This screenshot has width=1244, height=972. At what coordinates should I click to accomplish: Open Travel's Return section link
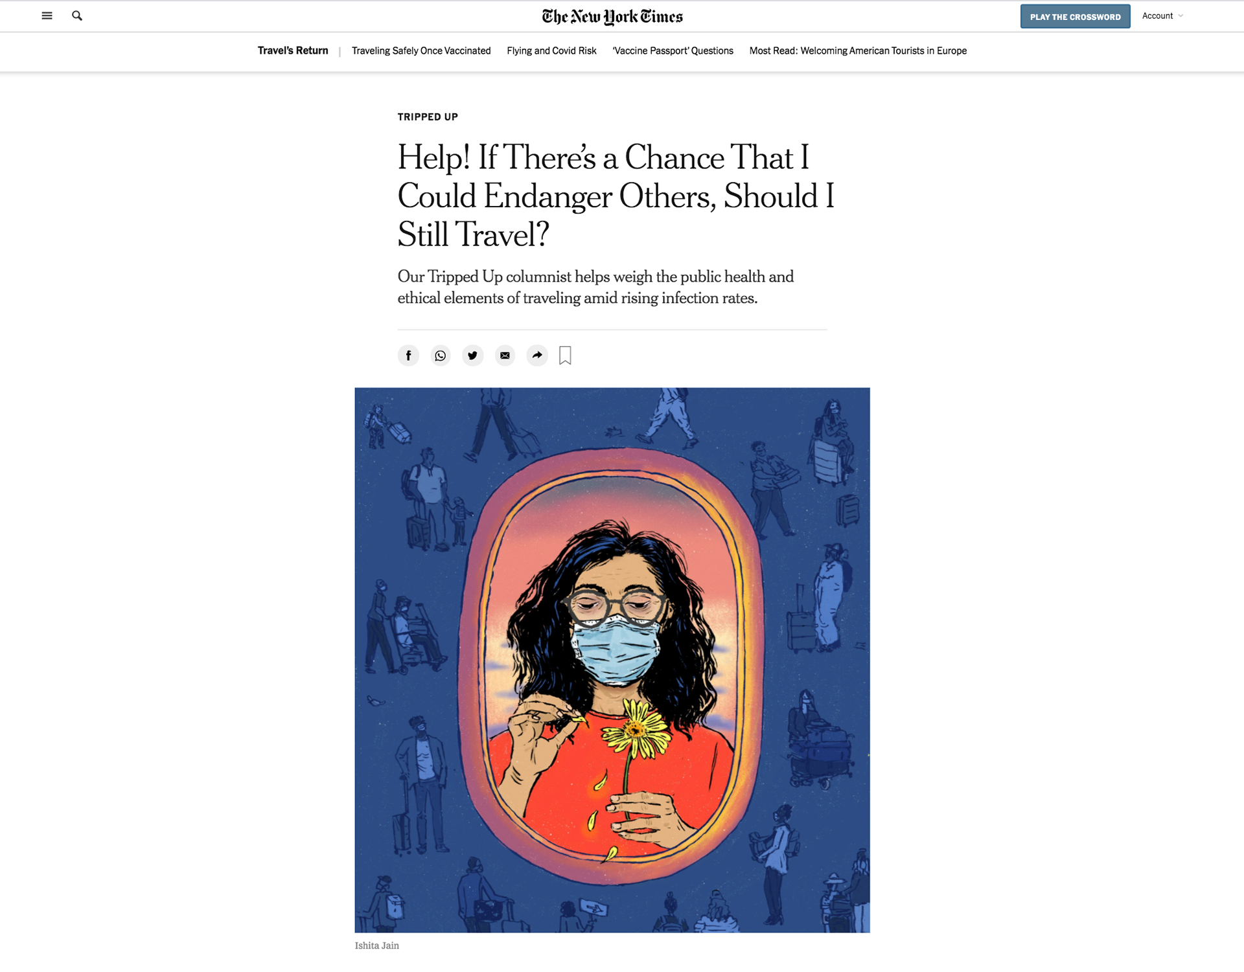293,51
